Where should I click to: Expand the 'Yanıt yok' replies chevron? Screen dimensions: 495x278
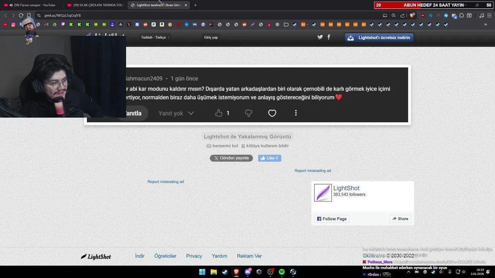click(x=191, y=113)
